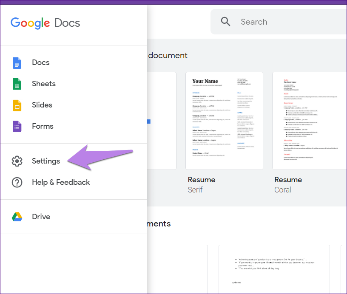Click the yellow Slides icon
The image size is (347, 294).
[x=17, y=105]
